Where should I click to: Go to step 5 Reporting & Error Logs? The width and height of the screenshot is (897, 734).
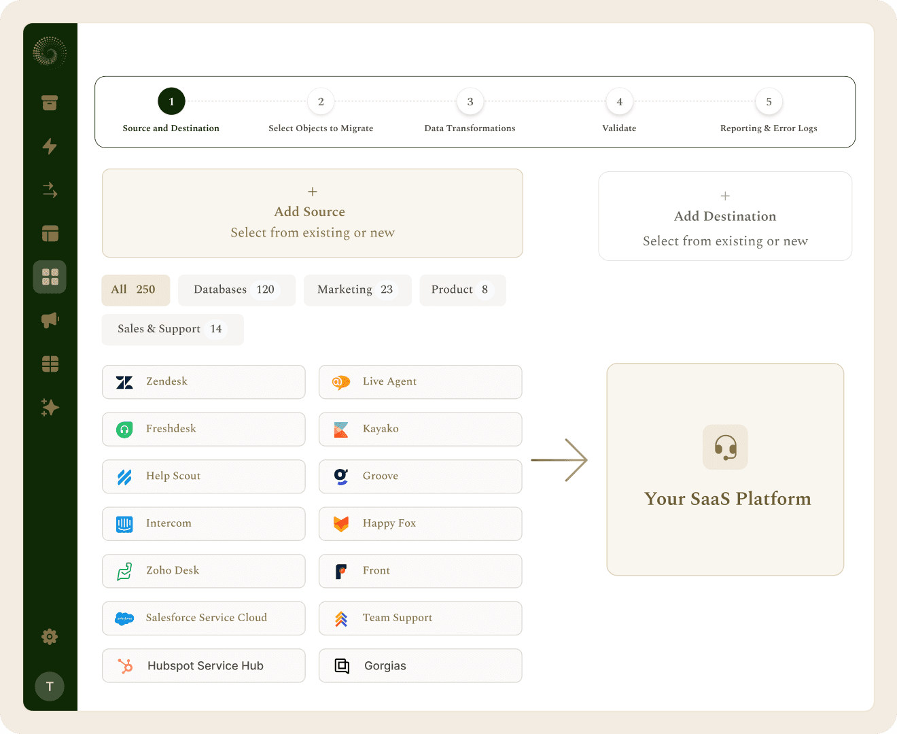click(769, 110)
